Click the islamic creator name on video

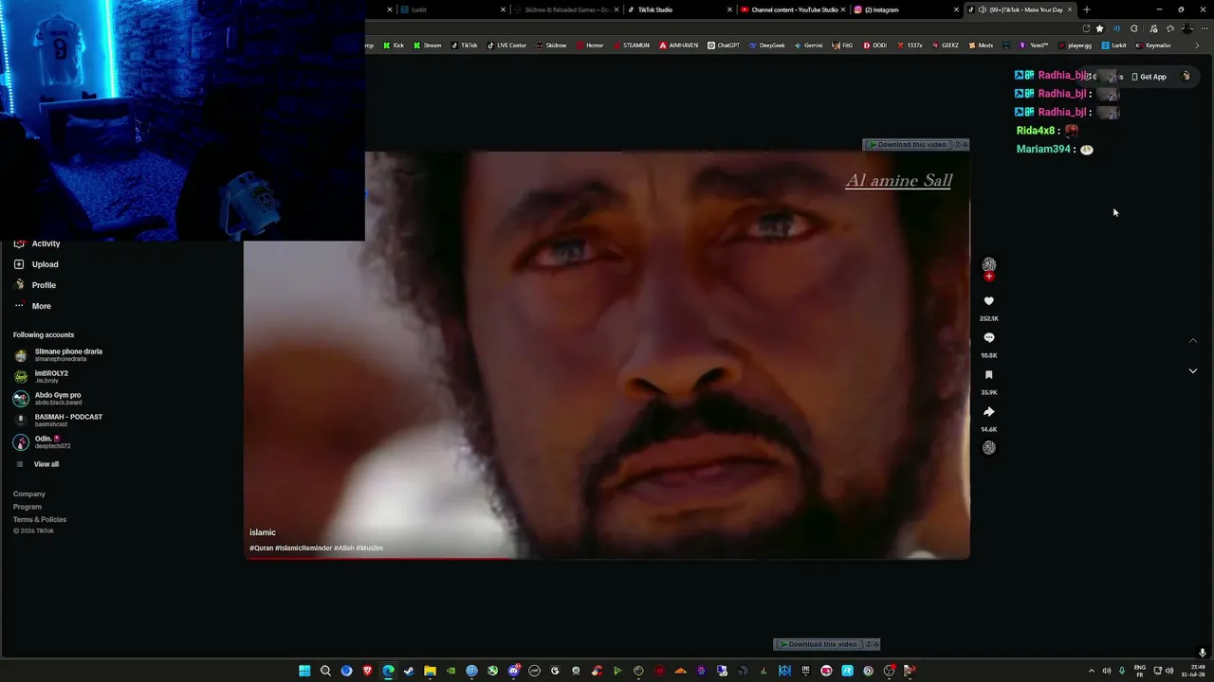[263, 532]
